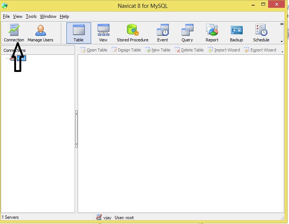Open the Stored Procedure section
This screenshot has width=289, height=224.
coord(133,33)
